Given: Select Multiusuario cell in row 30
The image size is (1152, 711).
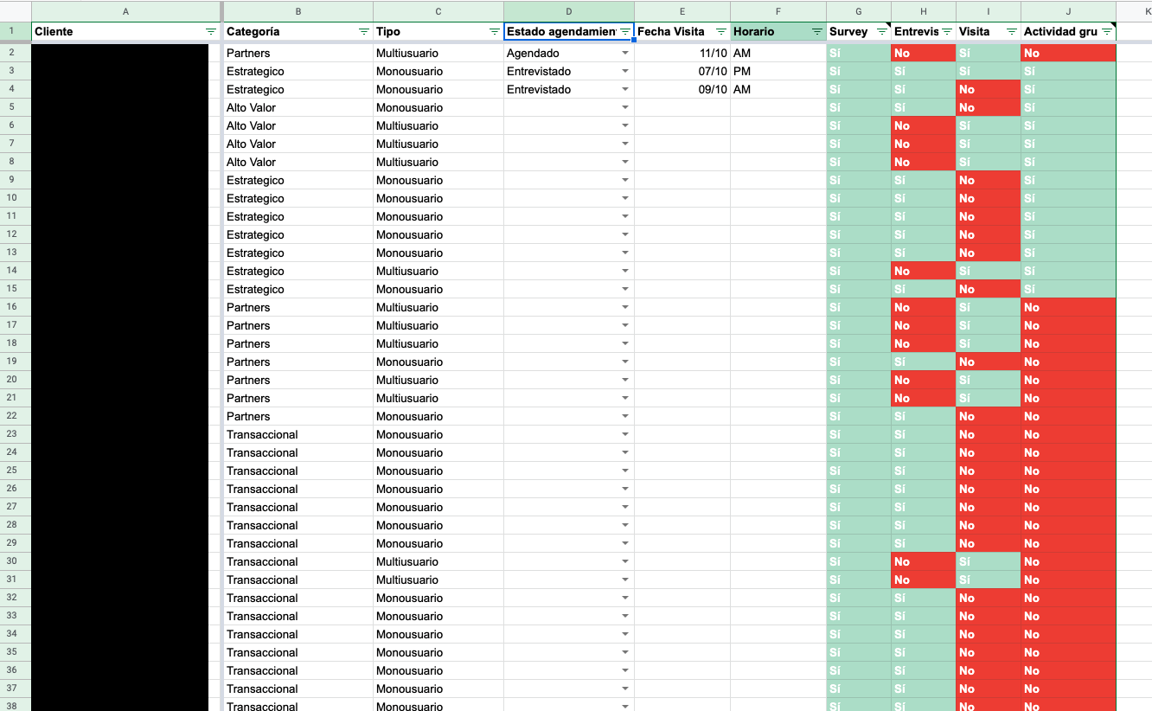Looking at the screenshot, I should coord(438,561).
